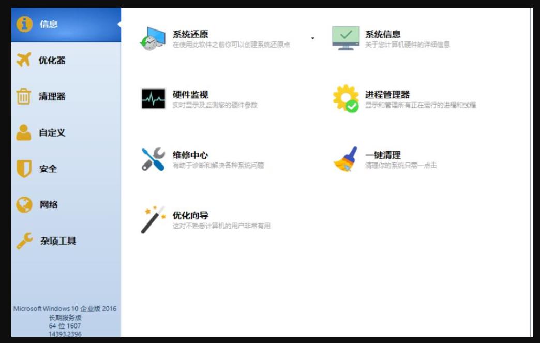Click the 硬件监视 description text
540x343 pixels.
click(215, 105)
